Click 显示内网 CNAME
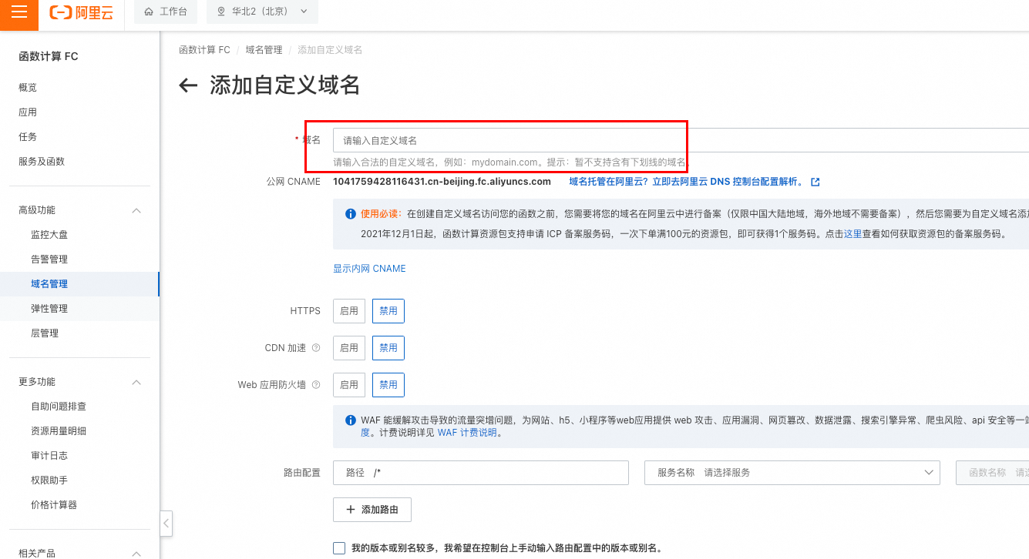1029x559 pixels. pos(369,269)
